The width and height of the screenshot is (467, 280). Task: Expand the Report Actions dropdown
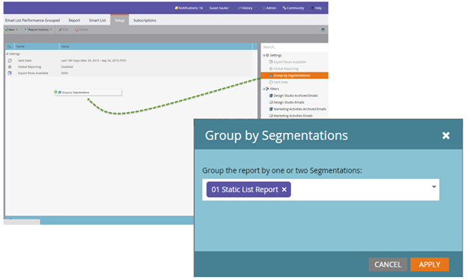click(38, 30)
